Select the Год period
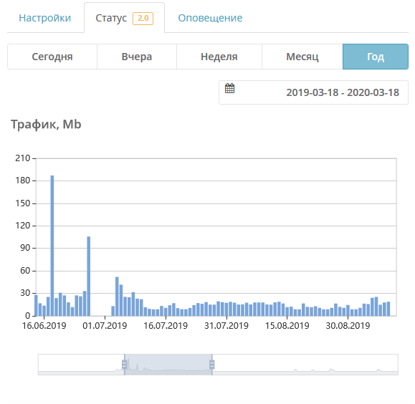 (x=376, y=57)
